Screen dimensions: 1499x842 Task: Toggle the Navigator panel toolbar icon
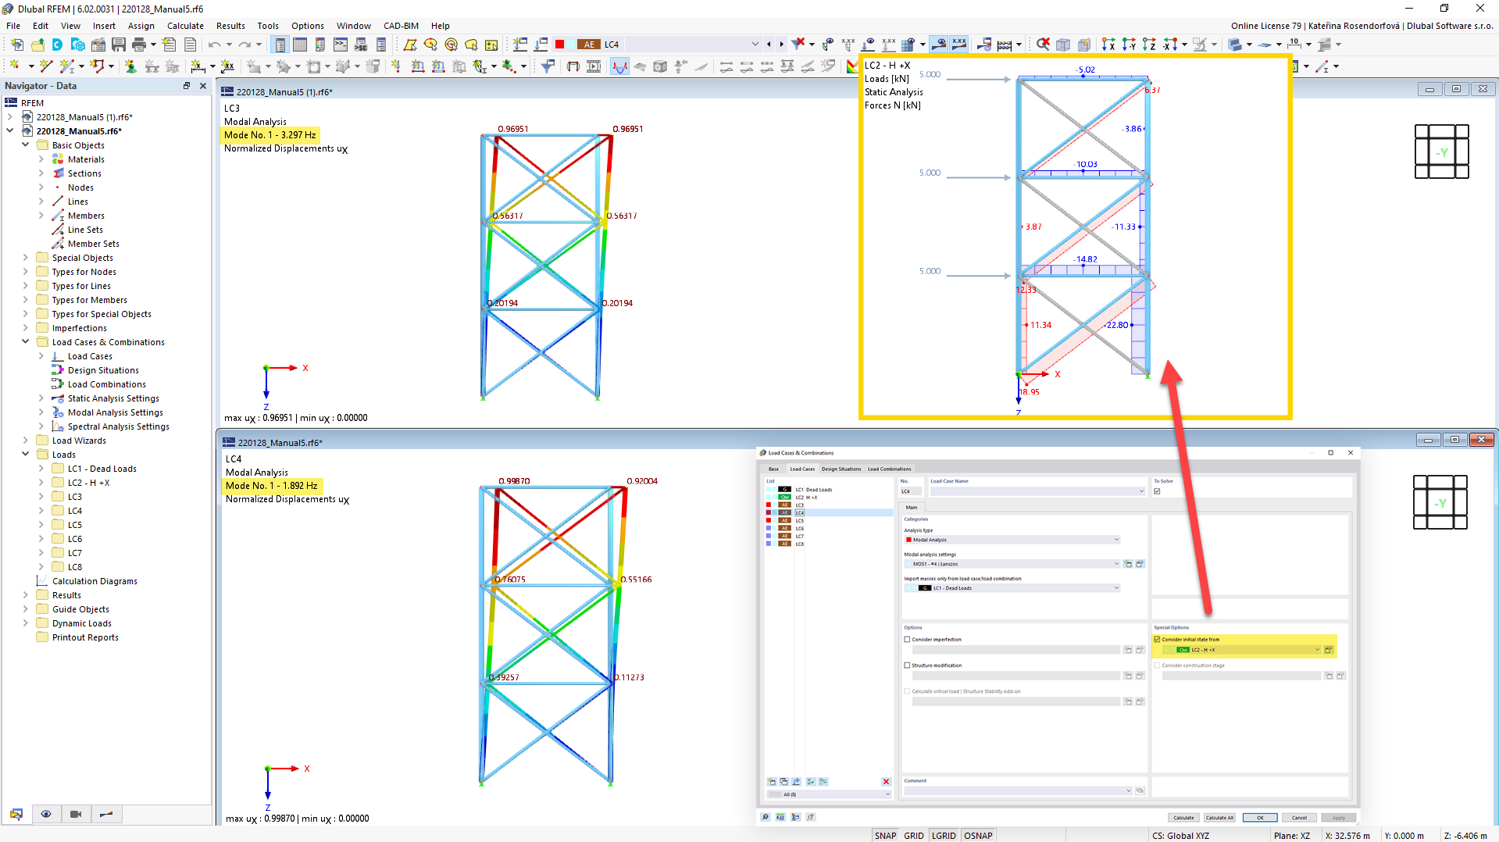[x=280, y=45]
